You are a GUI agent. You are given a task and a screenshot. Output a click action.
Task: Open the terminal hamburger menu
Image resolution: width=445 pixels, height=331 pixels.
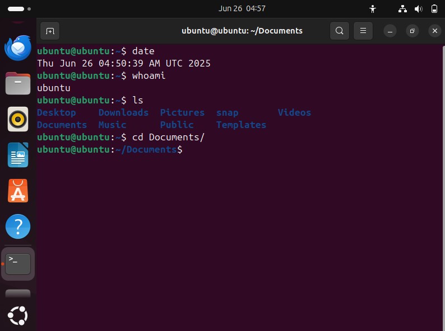point(363,31)
